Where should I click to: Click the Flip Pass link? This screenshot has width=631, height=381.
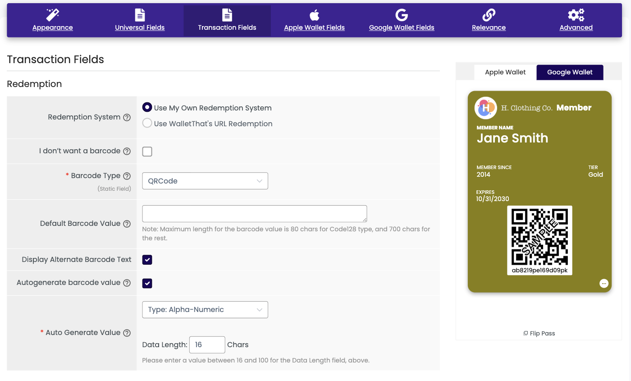[x=539, y=334]
